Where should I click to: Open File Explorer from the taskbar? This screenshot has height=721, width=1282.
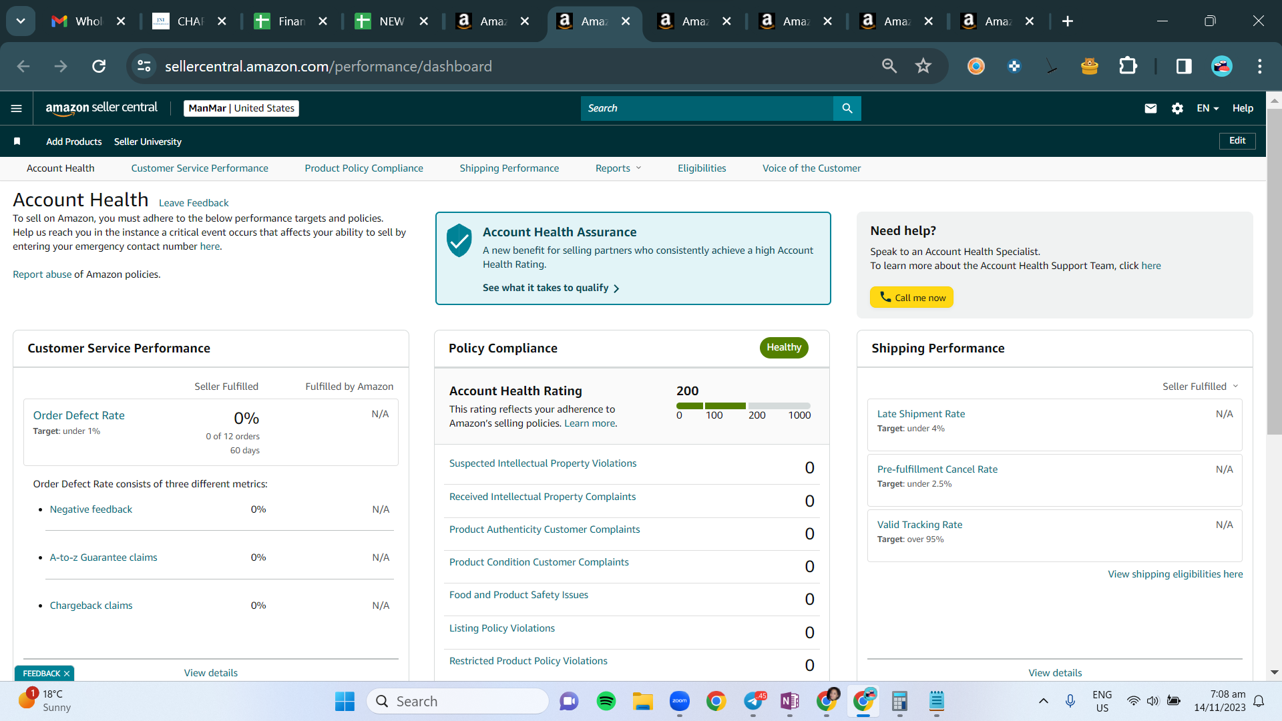[643, 701]
